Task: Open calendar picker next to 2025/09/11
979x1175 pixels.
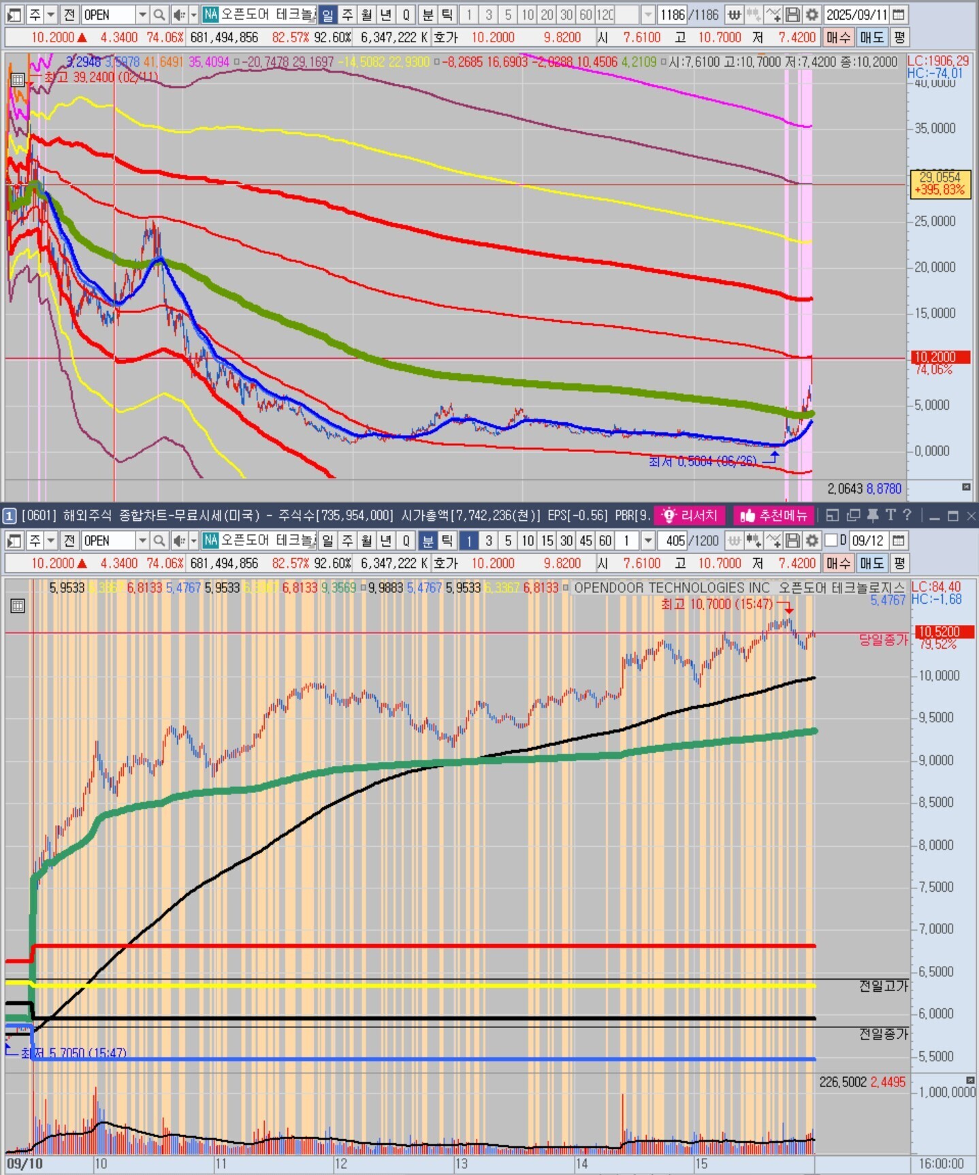Action: tap(899, 14)
